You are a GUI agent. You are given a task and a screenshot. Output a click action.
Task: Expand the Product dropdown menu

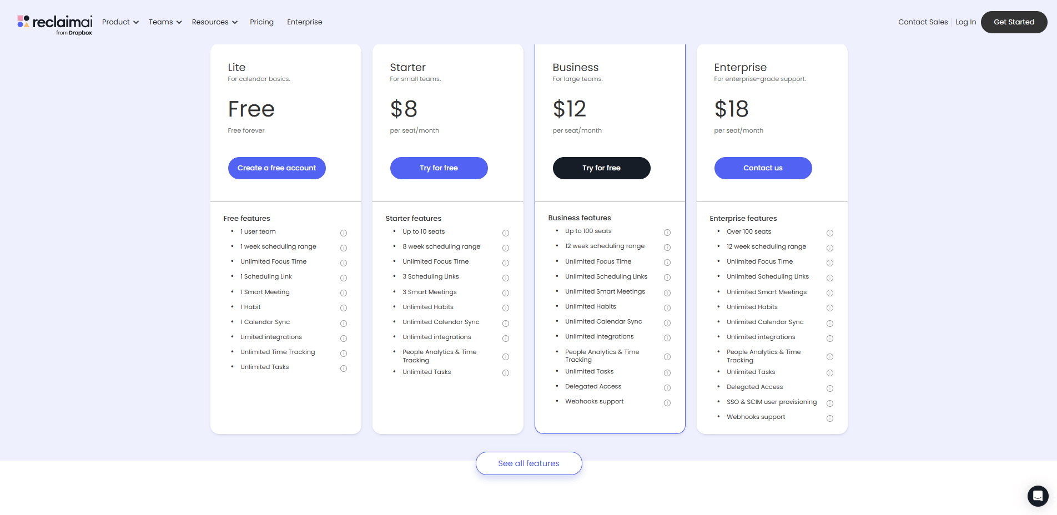click(x=120, y=22)
